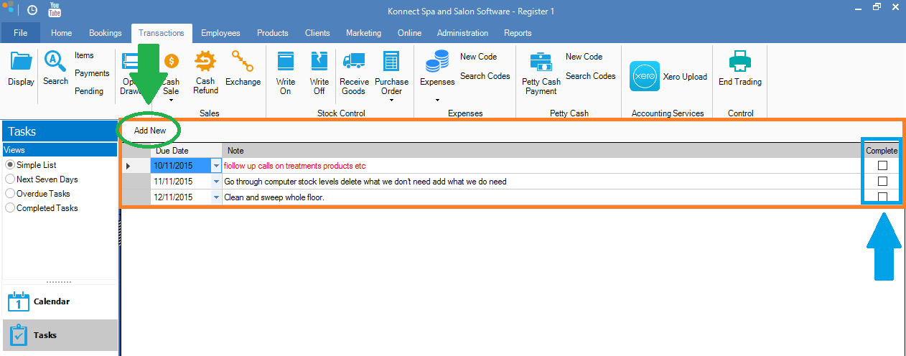Open the Display folder icon

pyautogui.click(x=22, y=62)
